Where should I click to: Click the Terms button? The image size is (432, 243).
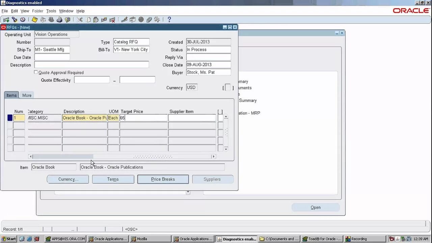click(113, 179)
